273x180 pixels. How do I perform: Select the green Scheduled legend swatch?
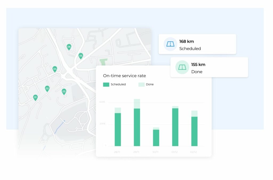pyautogui.click(x=106, y=84)
